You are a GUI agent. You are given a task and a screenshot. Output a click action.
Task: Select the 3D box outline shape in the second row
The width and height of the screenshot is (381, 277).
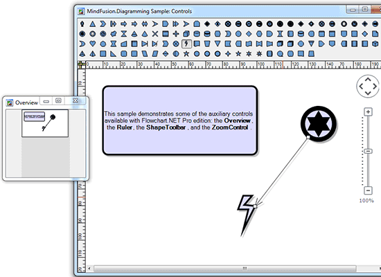[x=186, y=34]
